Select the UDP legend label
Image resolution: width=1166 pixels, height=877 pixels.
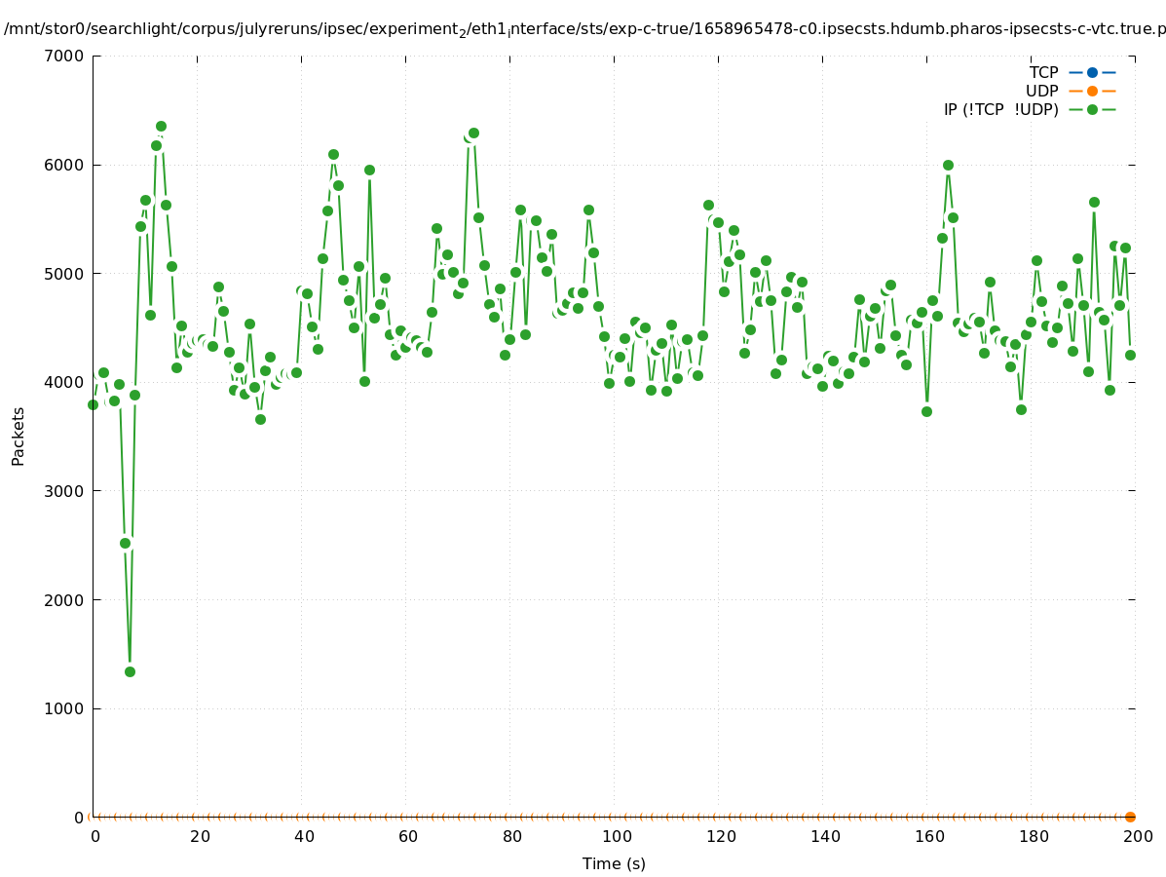pyautogui.click(x=1041, y=91)
